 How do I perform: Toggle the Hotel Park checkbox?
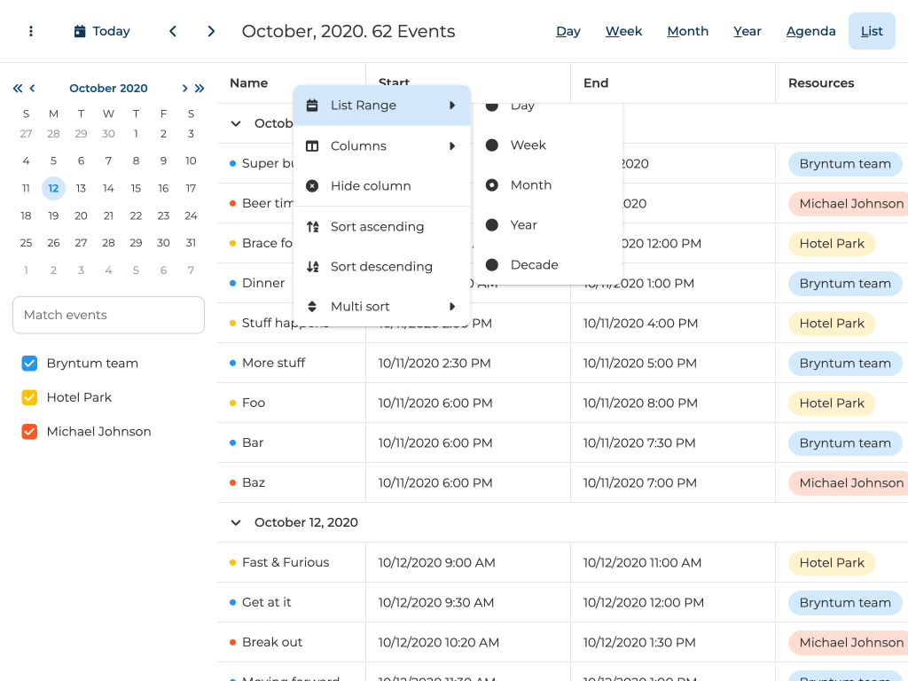(x=29, y=397)
